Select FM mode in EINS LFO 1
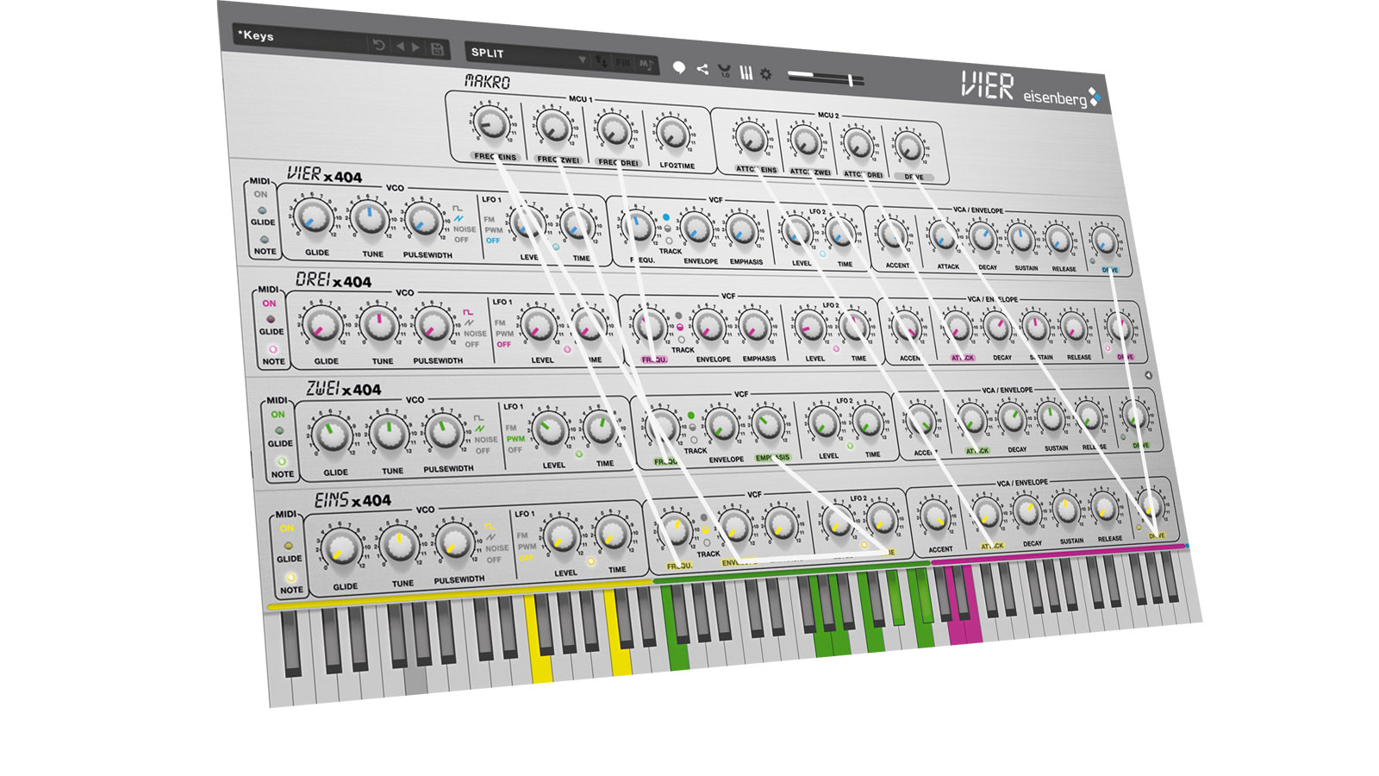 click(x=522, y=535)
